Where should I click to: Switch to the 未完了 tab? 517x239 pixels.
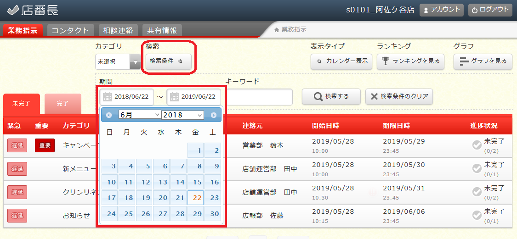click(x=22, y=104)
